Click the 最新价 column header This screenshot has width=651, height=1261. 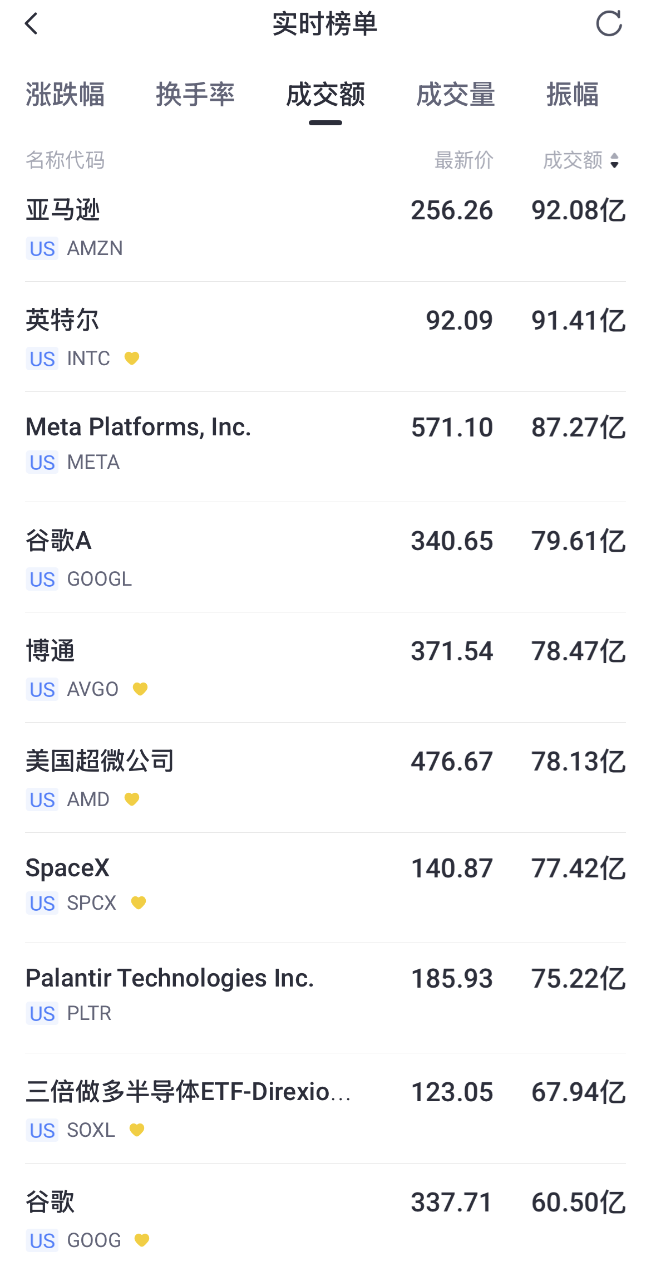(464, 160)
